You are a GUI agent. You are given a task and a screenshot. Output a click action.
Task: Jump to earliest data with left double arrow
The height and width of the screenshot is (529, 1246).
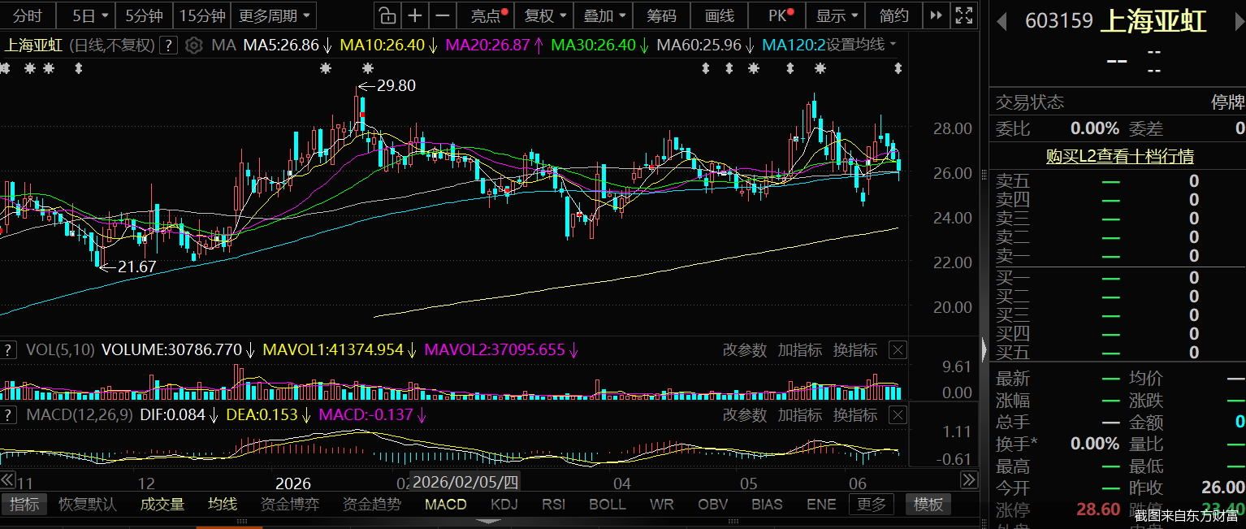(7, 480)
